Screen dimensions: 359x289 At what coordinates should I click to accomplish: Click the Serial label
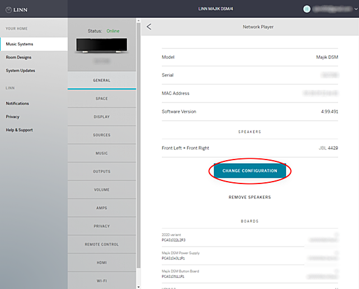[168, 75]
